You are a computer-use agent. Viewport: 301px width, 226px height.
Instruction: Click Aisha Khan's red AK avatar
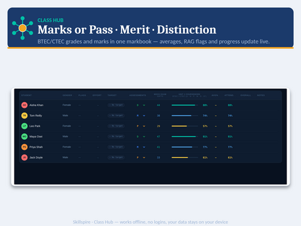click(24, 105)
